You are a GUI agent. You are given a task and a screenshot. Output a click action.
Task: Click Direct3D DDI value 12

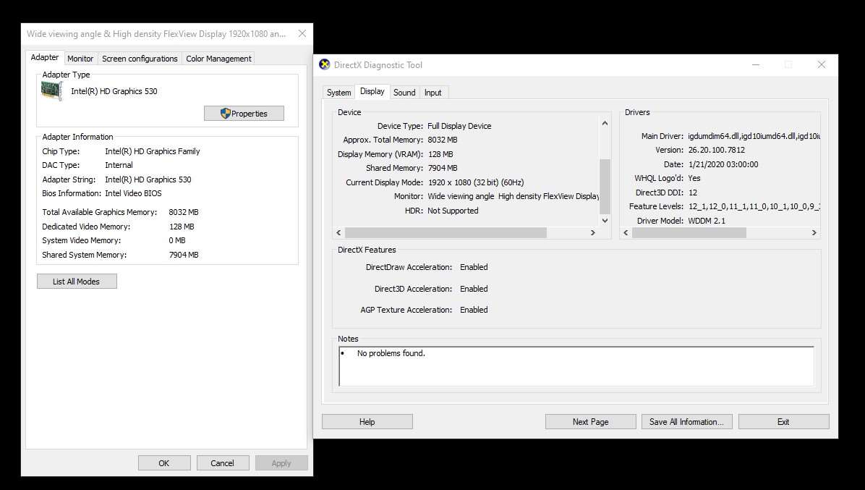693,193
